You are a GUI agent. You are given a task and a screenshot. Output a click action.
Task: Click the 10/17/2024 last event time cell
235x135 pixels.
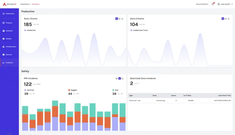pos(223,101)
